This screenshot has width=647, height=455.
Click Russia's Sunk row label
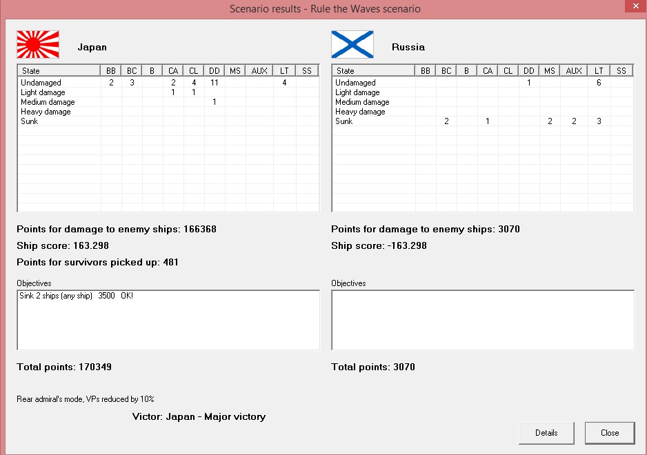(344, 121)
